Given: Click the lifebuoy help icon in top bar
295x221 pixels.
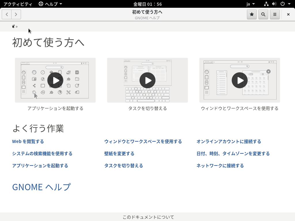Looking at the screenshot, I should coord(41,4).
